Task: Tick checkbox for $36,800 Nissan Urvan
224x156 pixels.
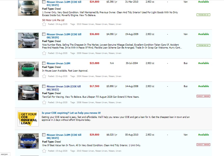Action: click(44, 34)
